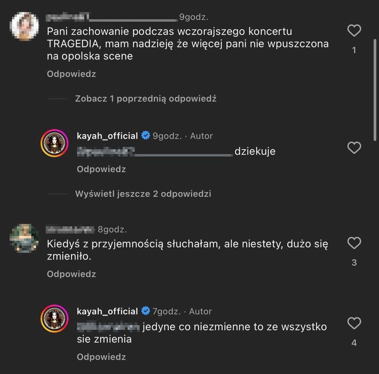379x374 pixels.
Task: Reply to the "dziekuje" comment via Odpowiedz
Action: tap(101, 169)
